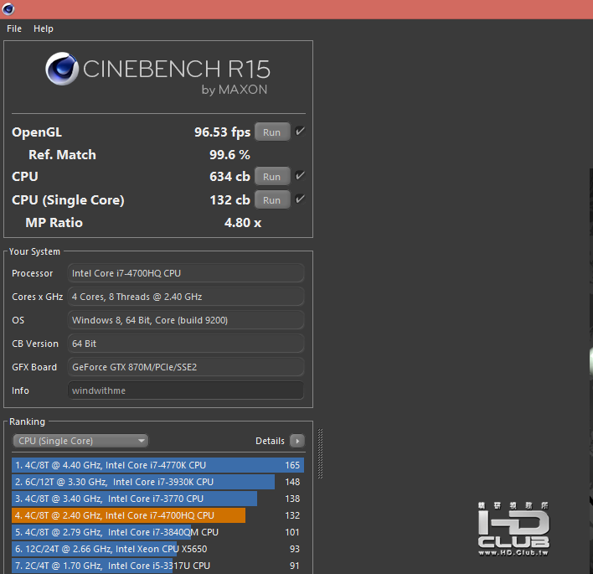Select ranking entry Intel Core i5-3317U CPU
Screen dimensions: 593x574
157,566
